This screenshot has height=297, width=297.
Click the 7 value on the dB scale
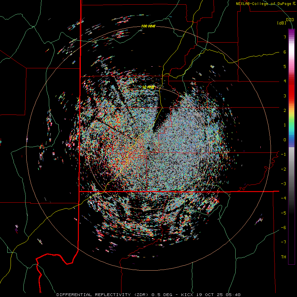[x=285, y=37]
